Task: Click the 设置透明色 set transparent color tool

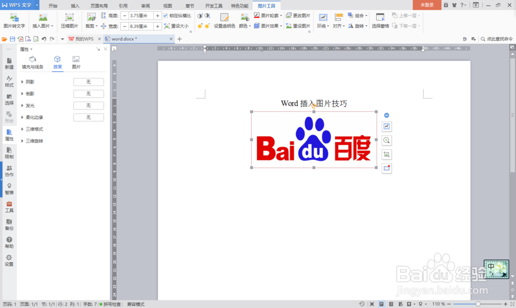Action: [x=225, y=22]
